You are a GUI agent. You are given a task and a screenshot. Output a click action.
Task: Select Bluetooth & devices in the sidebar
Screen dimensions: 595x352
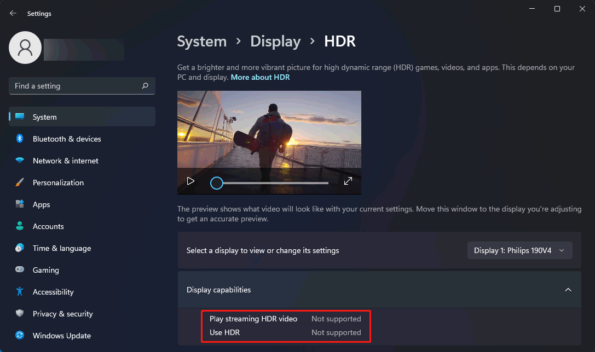[66, 139]
